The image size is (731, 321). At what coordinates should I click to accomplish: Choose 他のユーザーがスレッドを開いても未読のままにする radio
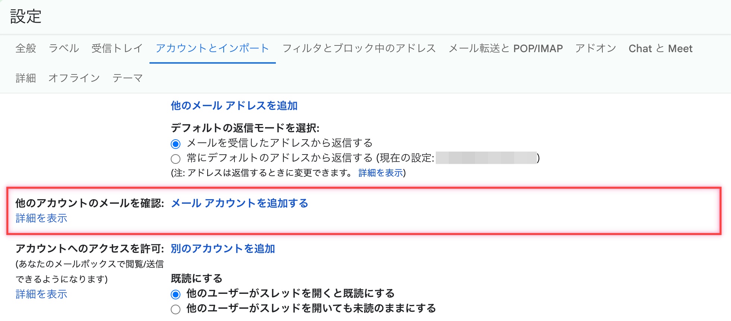[176, 309]
